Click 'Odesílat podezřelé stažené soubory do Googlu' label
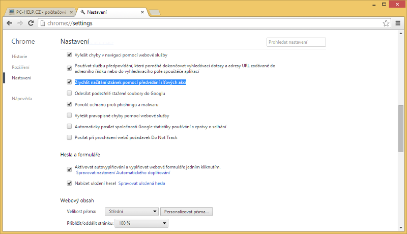 pyautogui.click(x=120, y=94)
